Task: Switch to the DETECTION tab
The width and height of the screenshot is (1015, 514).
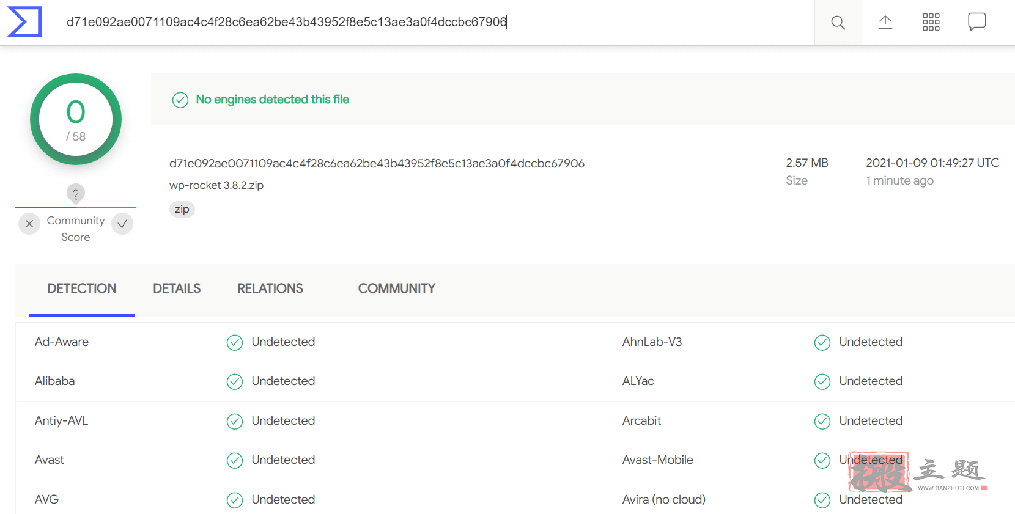Action: pyautogui.click(x=82, y=288)
